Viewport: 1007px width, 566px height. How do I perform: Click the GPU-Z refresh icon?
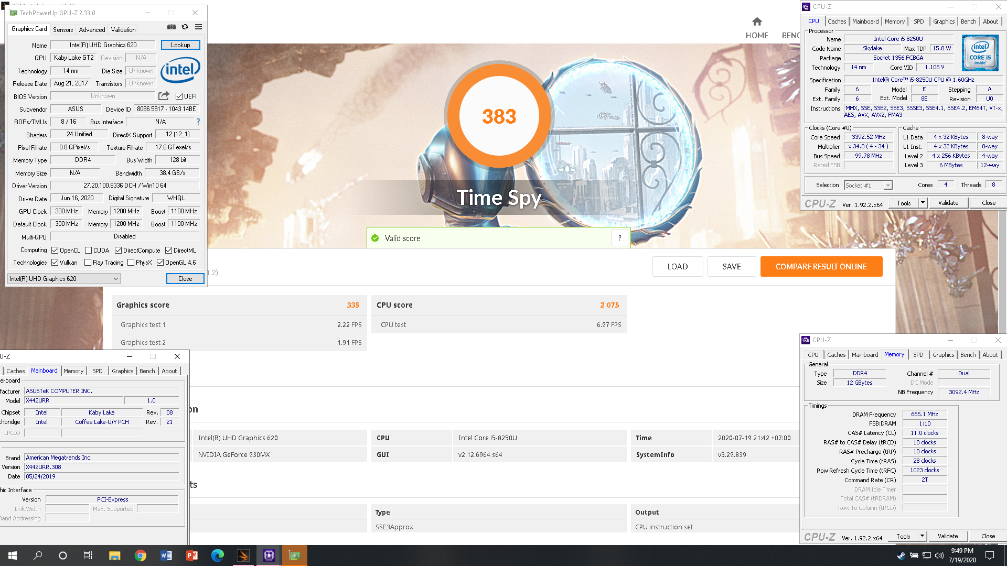185,27
